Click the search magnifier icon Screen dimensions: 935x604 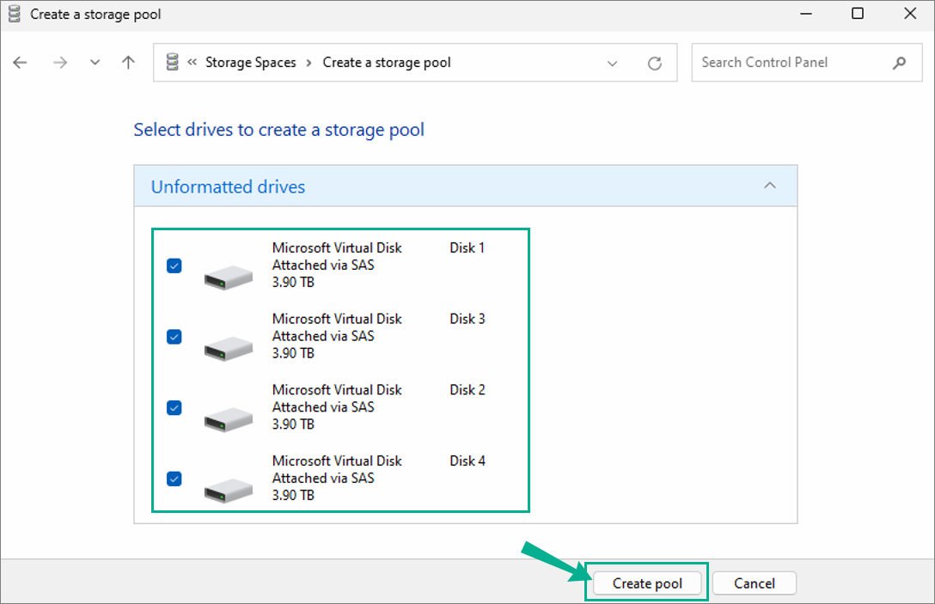click(x=899, y=63)
